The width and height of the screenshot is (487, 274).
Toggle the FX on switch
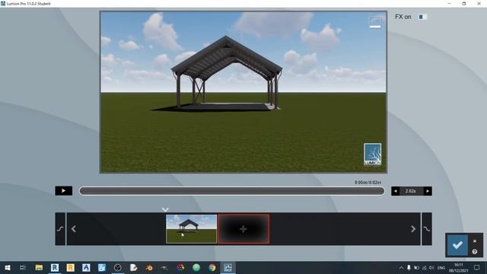coord(422,17)
